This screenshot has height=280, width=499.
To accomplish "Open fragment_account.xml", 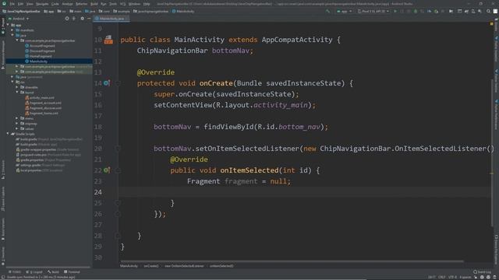I will (44, 103).
